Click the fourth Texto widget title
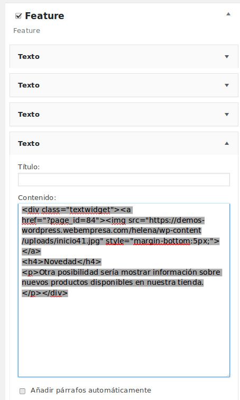This screenshot has width=240, height=400. 29,143
